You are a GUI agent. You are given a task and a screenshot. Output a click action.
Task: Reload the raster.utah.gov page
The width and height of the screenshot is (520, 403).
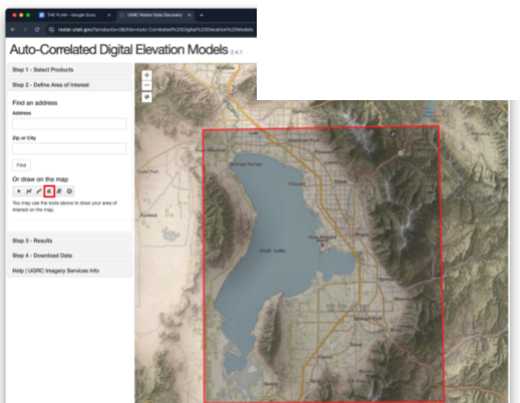pos(37,30)
